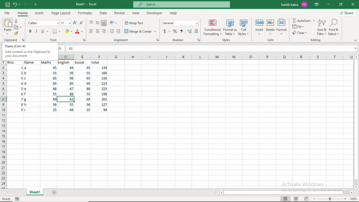Click the save icon in title bar
This screenshot has height=202, width=359.
tap(7, 4)
